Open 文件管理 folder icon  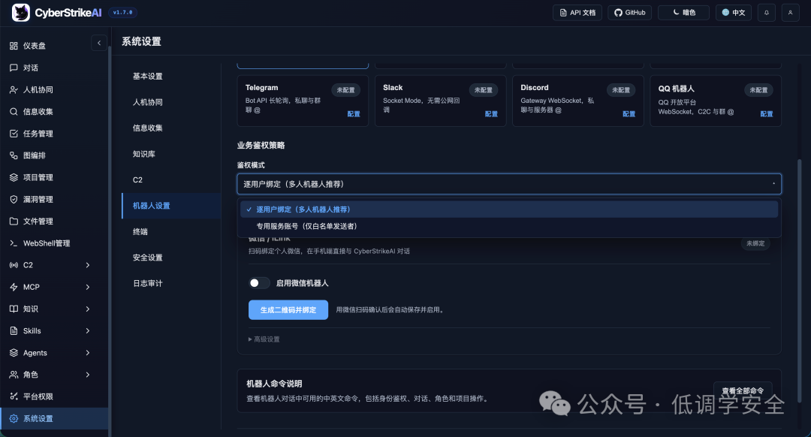pos(14,221)
